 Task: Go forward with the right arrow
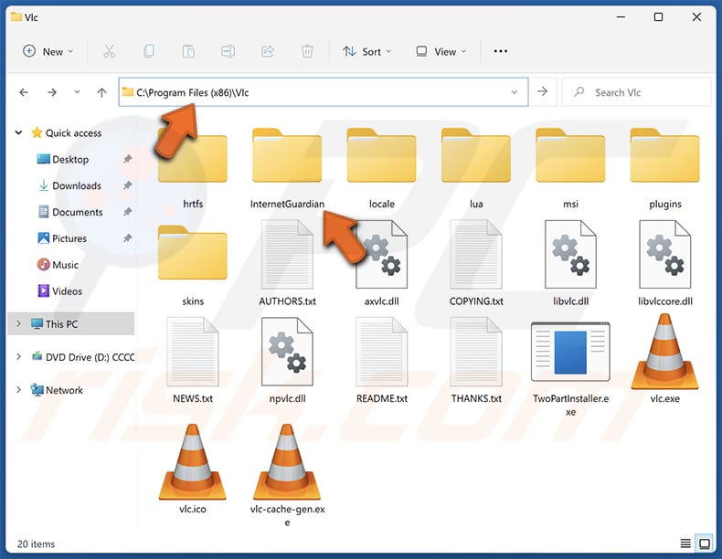pyautogui.click(x=52, y=92)
